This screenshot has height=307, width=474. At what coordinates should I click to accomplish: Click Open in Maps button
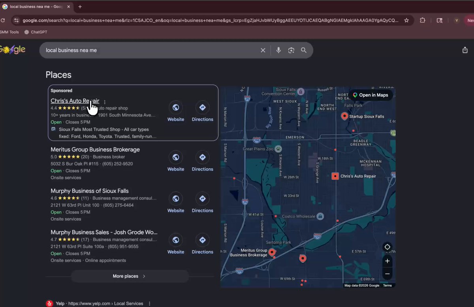370,95
